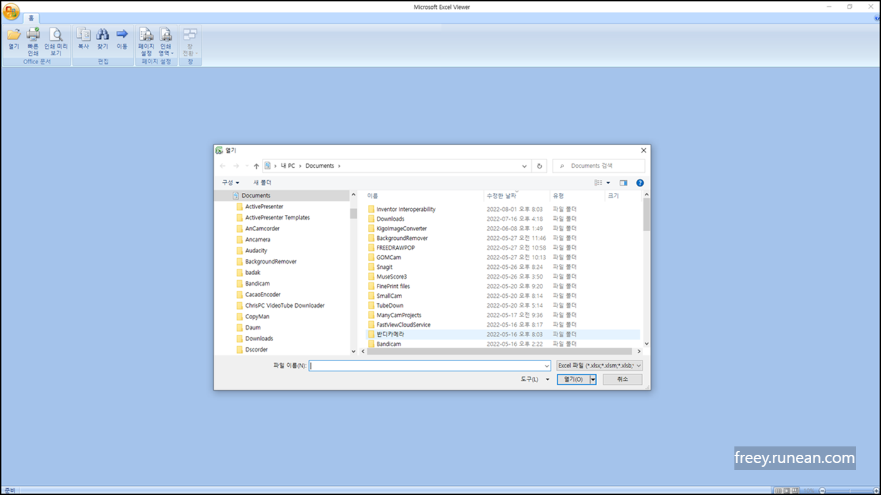Image resolution: width=881 pixels, height=495 pixels.
Task: Click the 복사 copy icon
Action: pos(83,34)
